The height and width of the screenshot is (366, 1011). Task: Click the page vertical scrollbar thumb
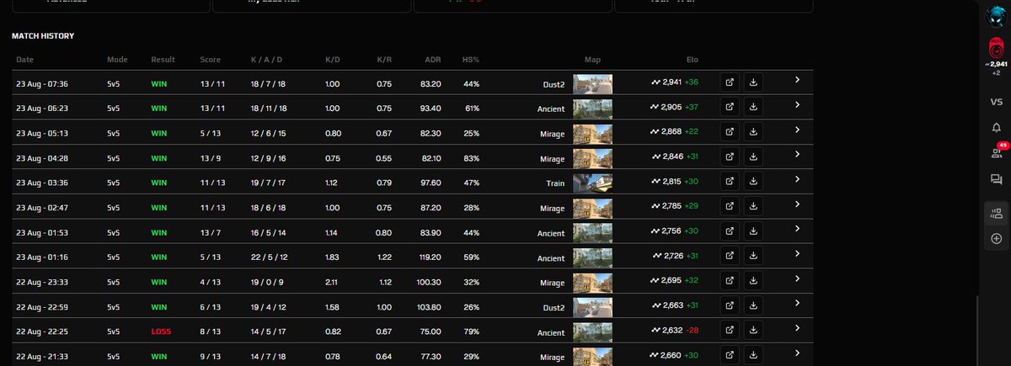(977, 330)
